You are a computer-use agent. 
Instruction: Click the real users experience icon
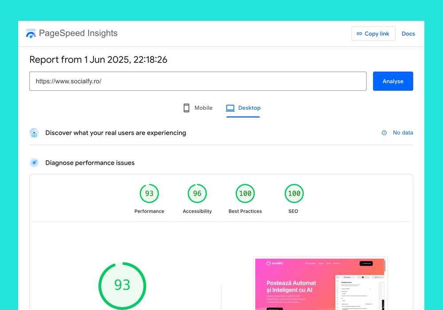point(34,133)
